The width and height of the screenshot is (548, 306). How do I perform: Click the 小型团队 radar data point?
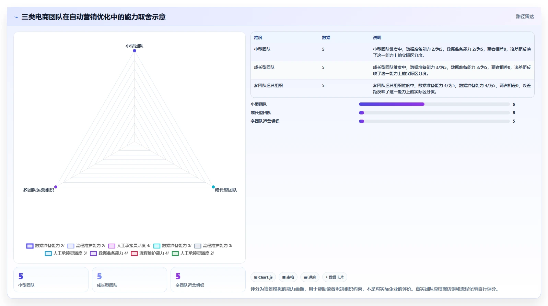pos(135,51)
